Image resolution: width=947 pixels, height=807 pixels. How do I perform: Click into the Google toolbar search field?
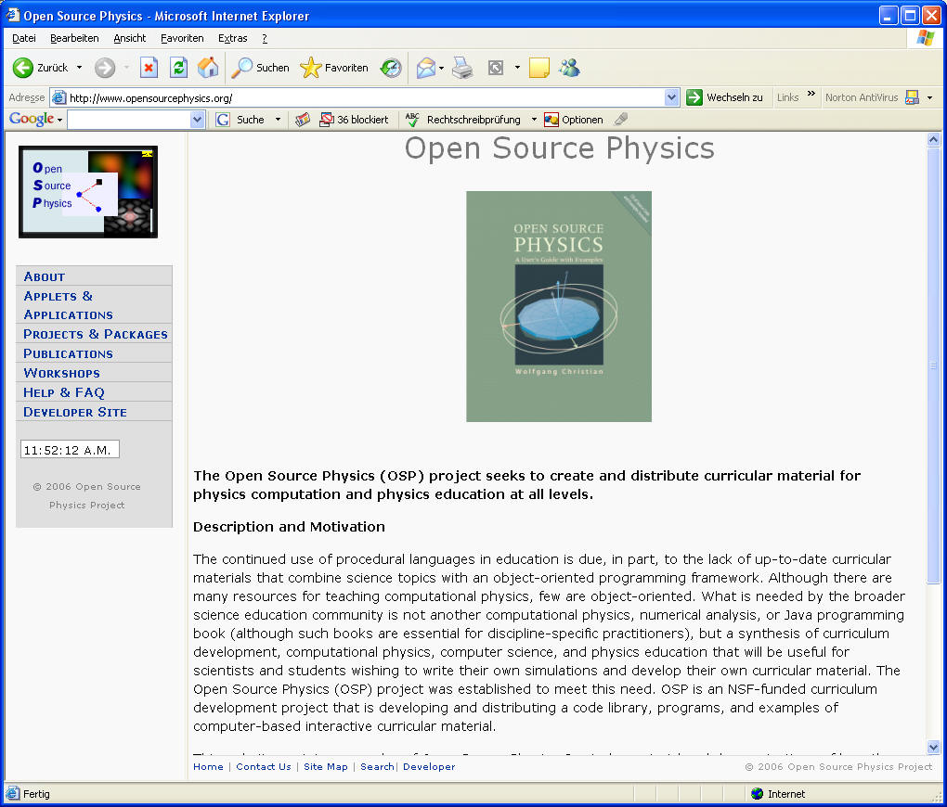[128, 120]
